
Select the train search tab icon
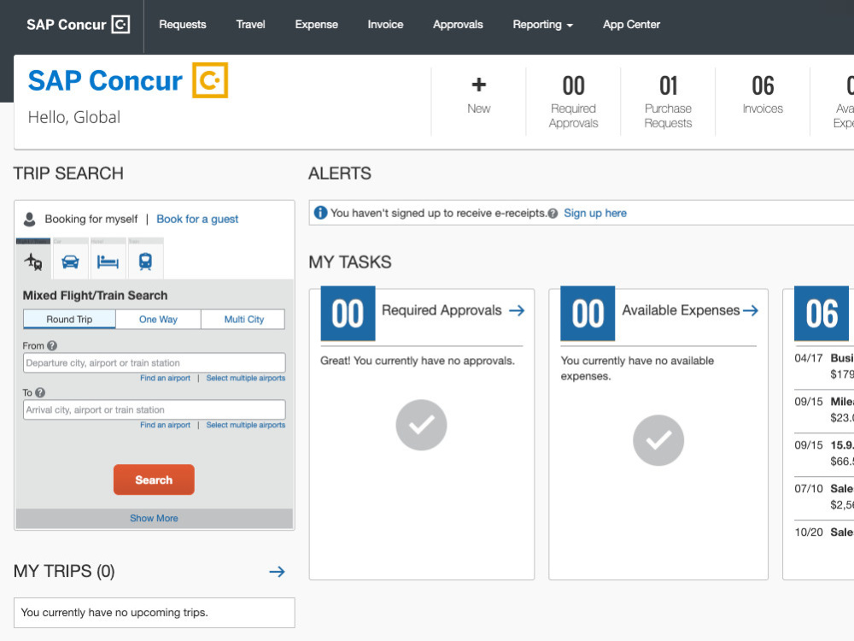click(x=145, y=262)
